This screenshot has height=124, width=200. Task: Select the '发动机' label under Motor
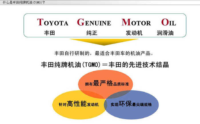click(x=134, y=33)
